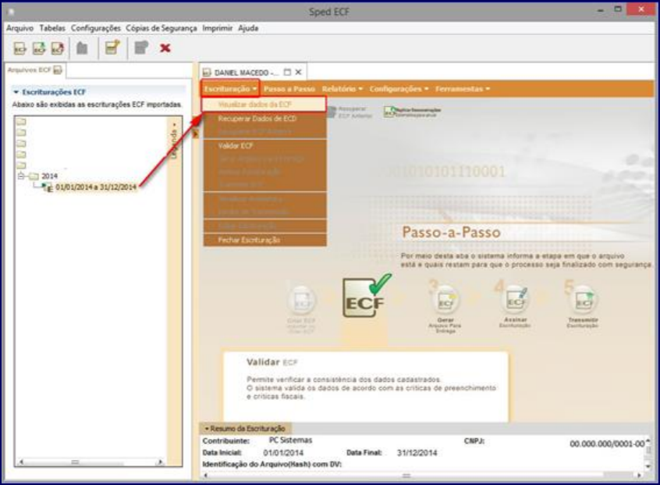Click the gray folder toolbar icon

click(x=82, y=48)
